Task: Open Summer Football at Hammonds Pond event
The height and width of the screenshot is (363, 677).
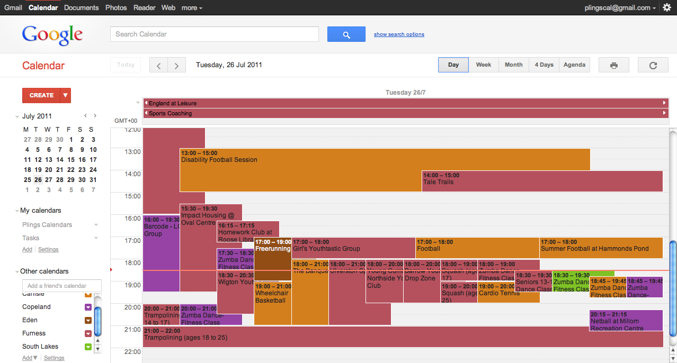Action: click(x=601, y=248)
